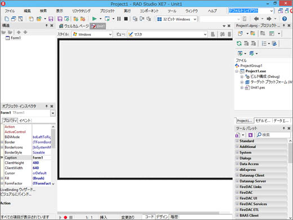293x220 pixels.
Task: Click move-down arrow in Structure panel
Action: (25, 32)
